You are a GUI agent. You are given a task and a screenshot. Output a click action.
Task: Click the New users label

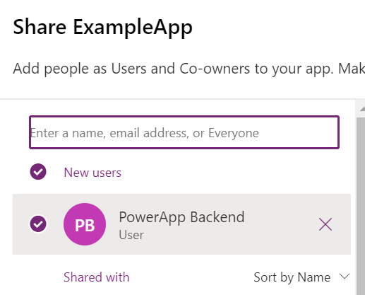click(x=92, y=173)
